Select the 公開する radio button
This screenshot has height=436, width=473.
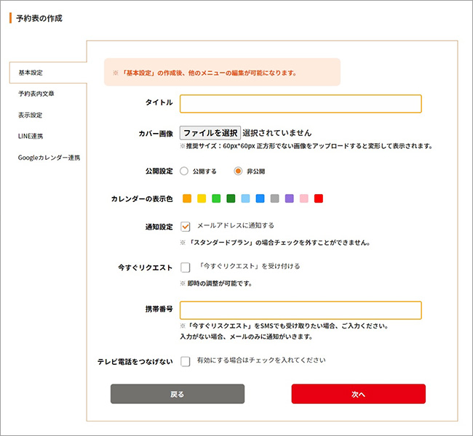[x=183, y=171]
